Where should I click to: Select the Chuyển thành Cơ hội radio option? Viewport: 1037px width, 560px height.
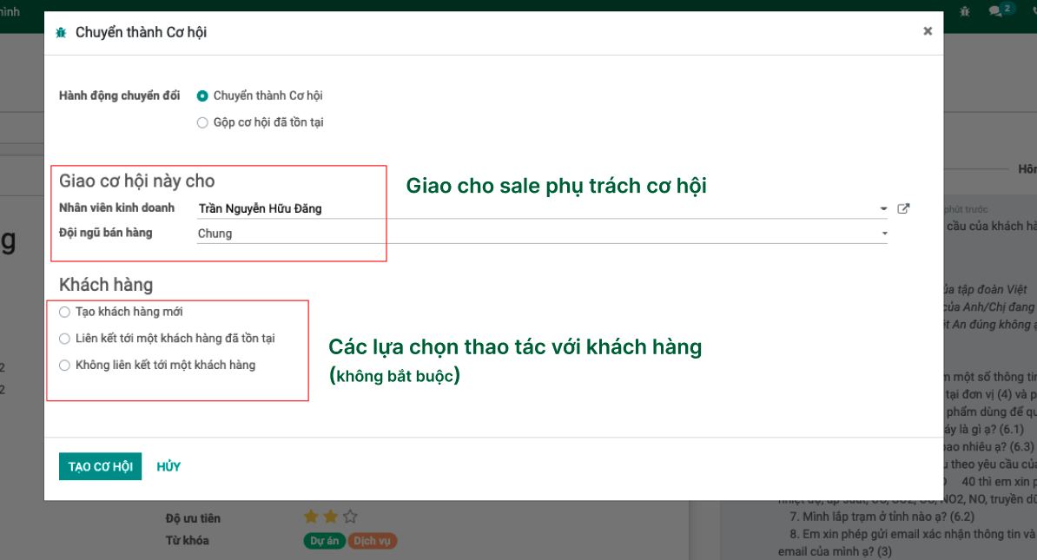point(202,96)
